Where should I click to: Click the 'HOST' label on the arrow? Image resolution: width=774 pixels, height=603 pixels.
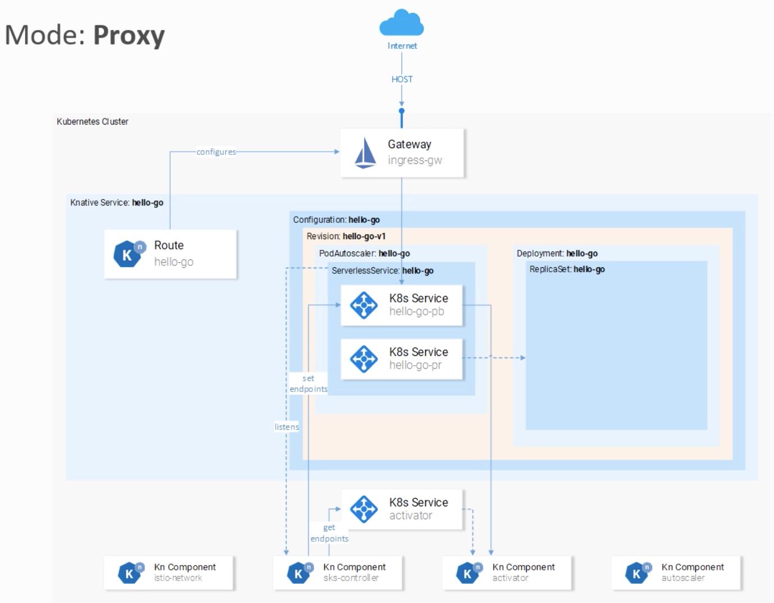coord(402,79)
